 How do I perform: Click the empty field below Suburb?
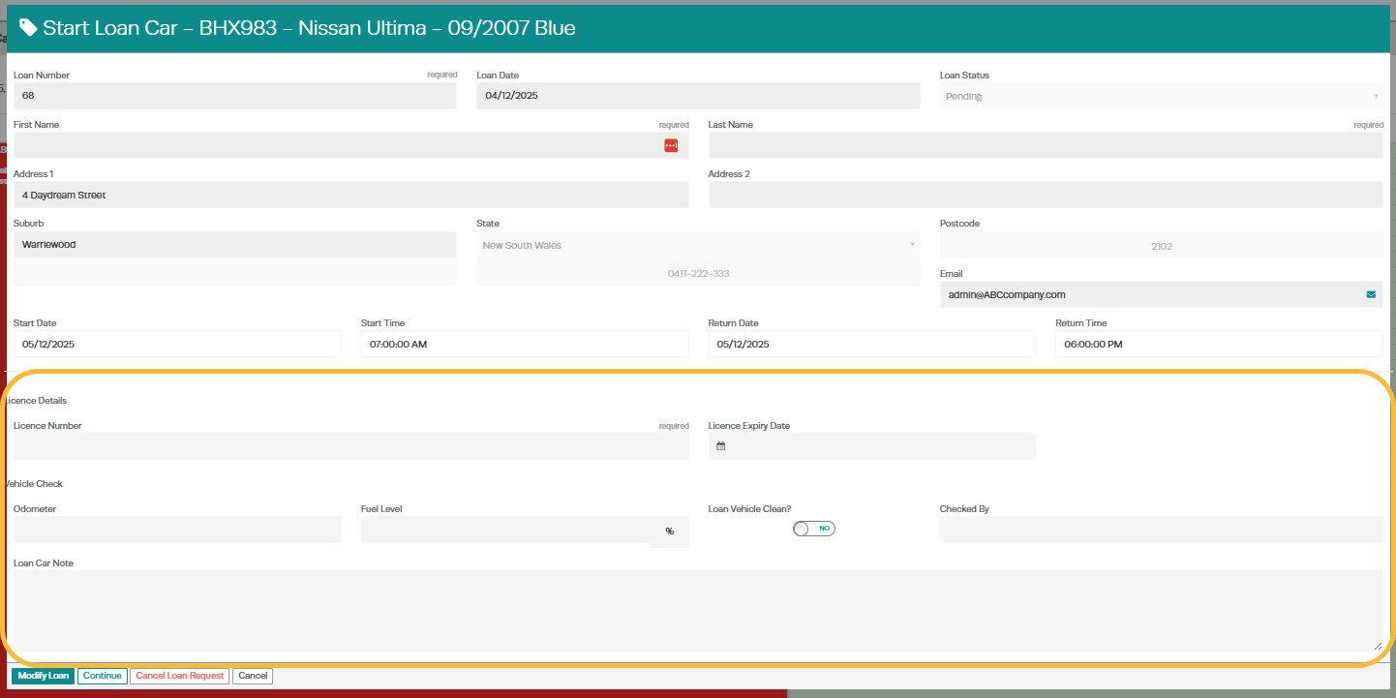234,273
